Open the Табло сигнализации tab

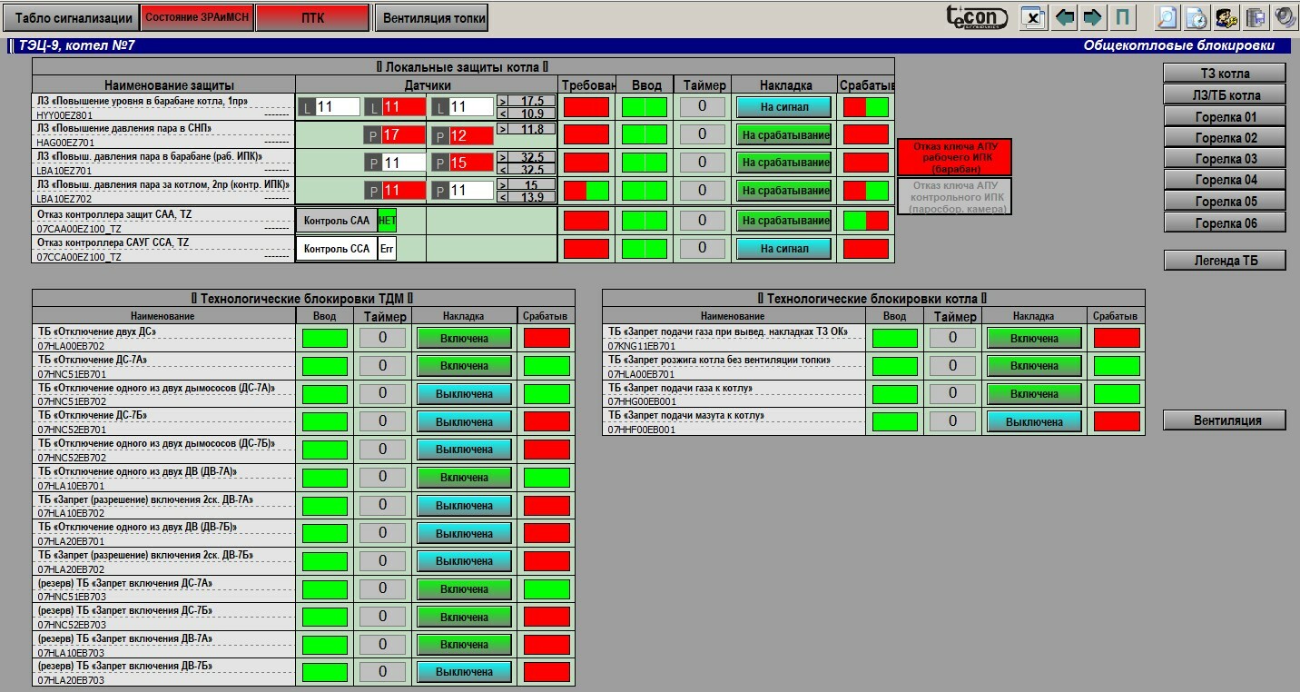70,17
